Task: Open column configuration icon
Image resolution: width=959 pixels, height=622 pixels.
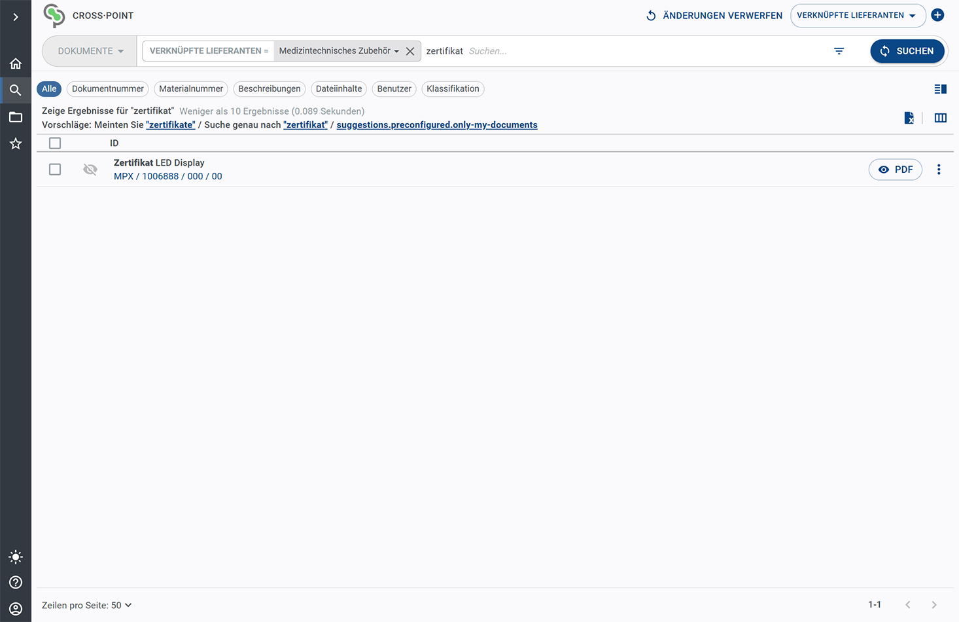Action: [x=940, y=118]
